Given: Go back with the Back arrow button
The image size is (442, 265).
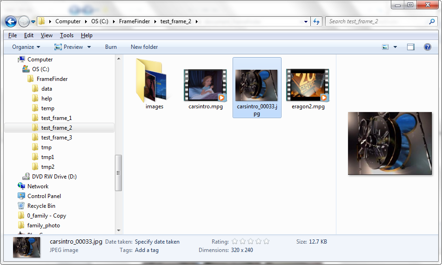Looking at the screenshot, I should click(11, 21).
